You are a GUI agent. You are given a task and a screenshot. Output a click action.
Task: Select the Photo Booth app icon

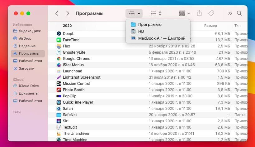(x=59, y=90)
